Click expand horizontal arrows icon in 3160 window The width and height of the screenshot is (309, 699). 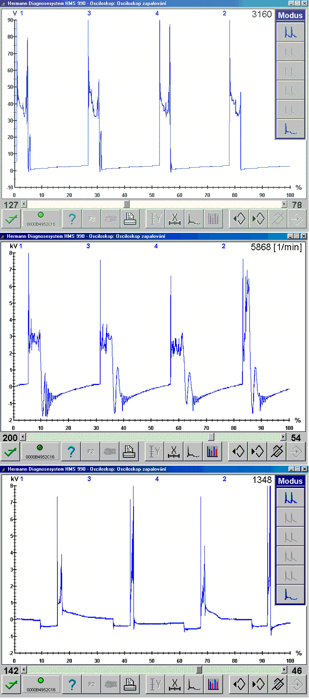[x=239, y=219]
